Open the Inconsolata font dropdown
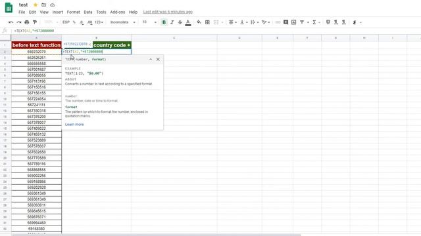This screenshot has width=421, height=236. point(123,22)
